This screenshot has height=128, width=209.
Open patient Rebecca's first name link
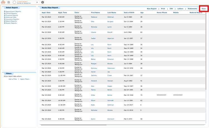click(x=94, y=17)
